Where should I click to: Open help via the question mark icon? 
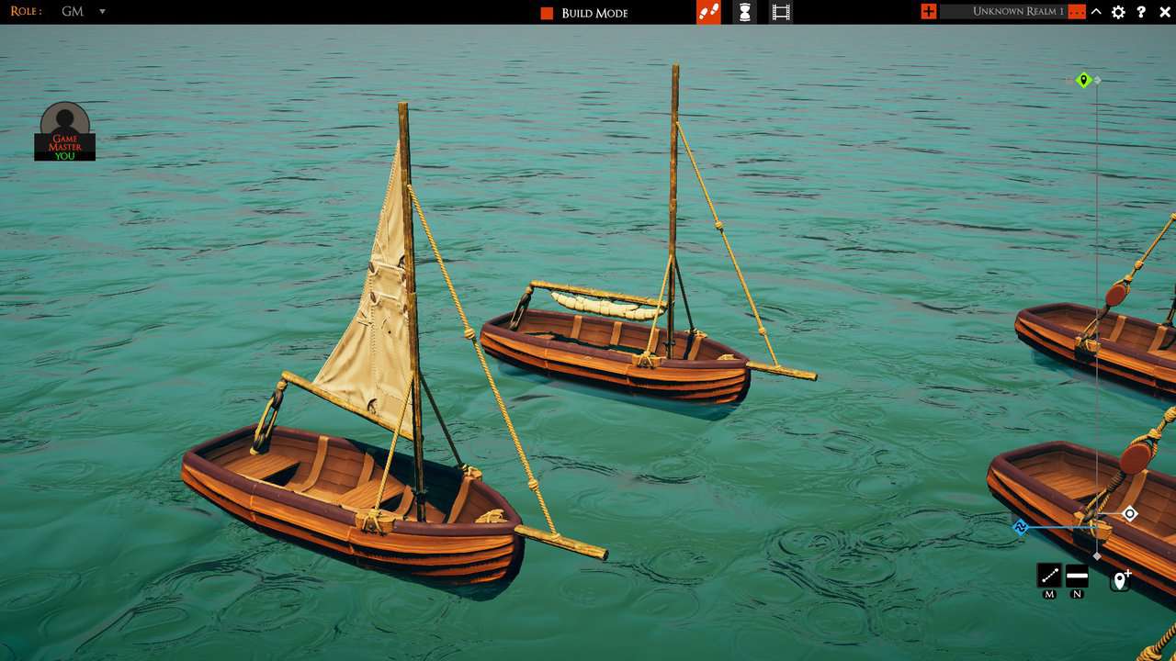coord(1141,12)
